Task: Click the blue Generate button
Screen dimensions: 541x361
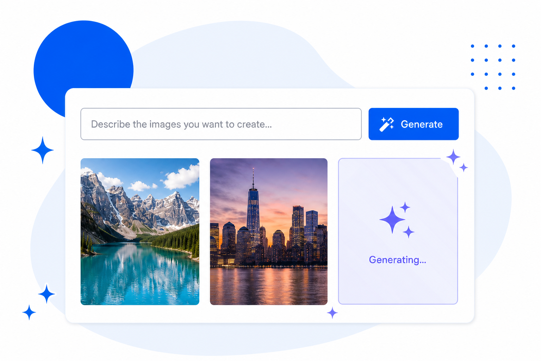Action: point(413,124)
